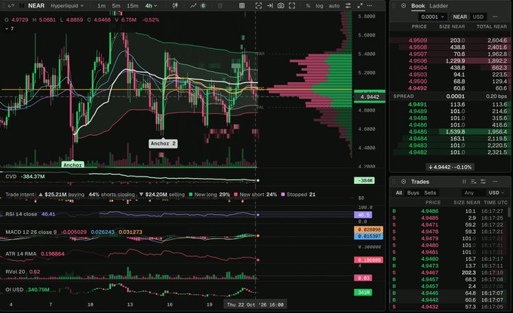513x313 pixels.
Task: Click the drag handle of the Book panel
Action: (x=394, y=5)
